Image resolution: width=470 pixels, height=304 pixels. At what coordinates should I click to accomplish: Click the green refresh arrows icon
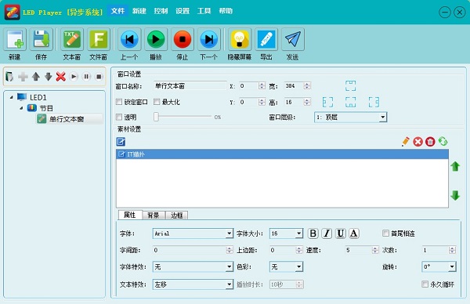tap(443, 141)
